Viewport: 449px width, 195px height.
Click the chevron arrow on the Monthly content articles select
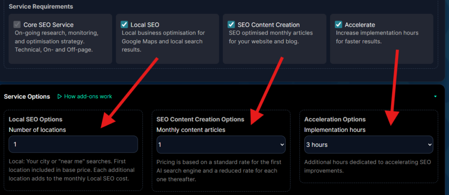coord(281,145)
